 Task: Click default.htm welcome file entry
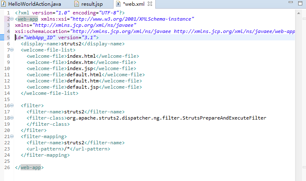click(83, 81)
